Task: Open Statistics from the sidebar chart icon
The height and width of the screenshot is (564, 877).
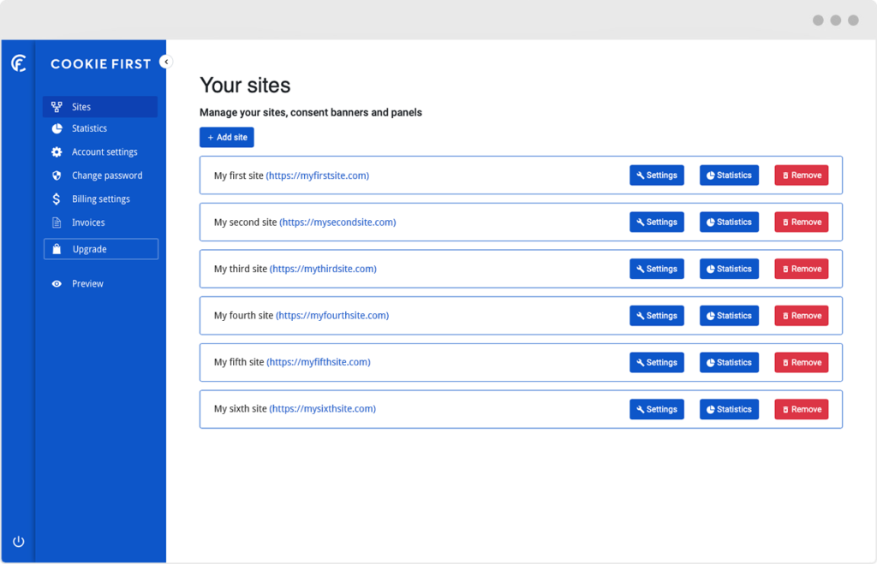Action: tap(55, 128)
